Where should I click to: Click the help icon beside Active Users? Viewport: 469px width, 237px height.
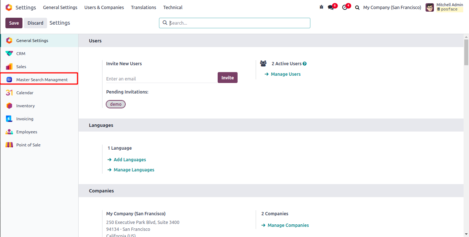[x=305, y=64]
